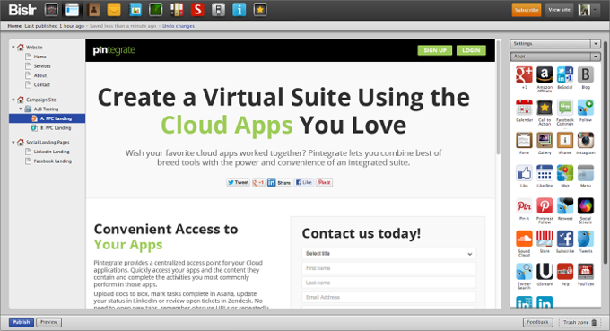The width and height of the screenshot is (610, 331).
Task: Select the Menu app
Action: (586, 173)
